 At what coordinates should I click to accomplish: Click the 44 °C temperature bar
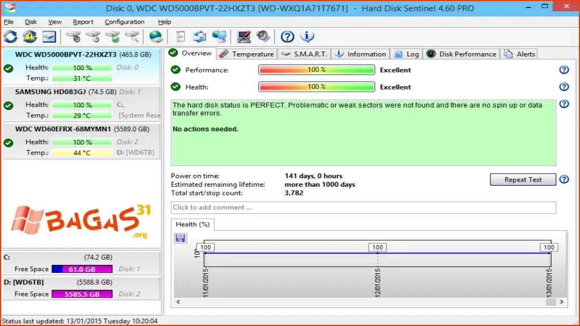tap(82, 153)
